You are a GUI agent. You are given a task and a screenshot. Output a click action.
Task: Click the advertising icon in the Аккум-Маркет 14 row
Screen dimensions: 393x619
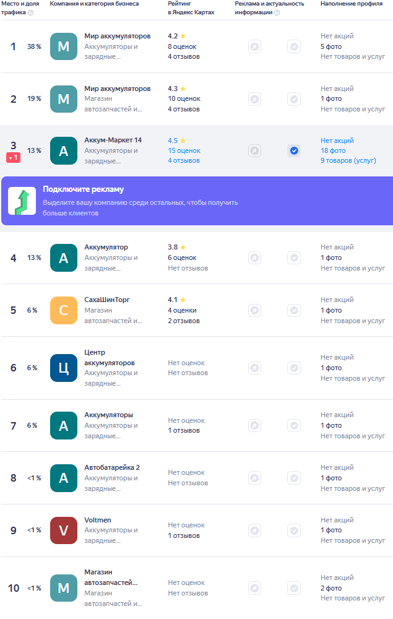click(255, 151)
